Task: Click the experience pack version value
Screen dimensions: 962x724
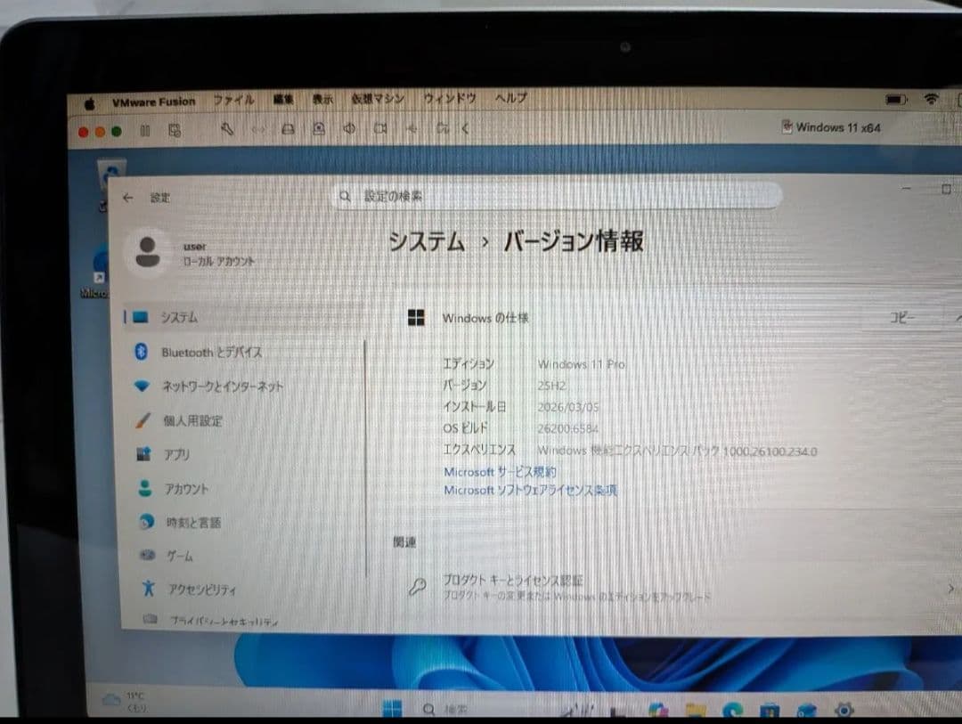Action: pos(677,451)
